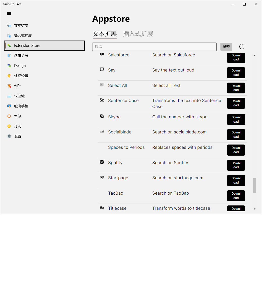This screenshot has width=262, height=283.
Task: Click the 'TaoBao' extension name
Action: pos(116,193)
